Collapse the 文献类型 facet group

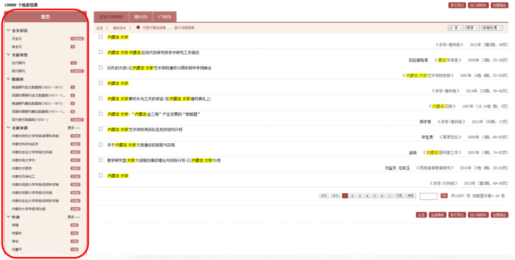(8, 55)
